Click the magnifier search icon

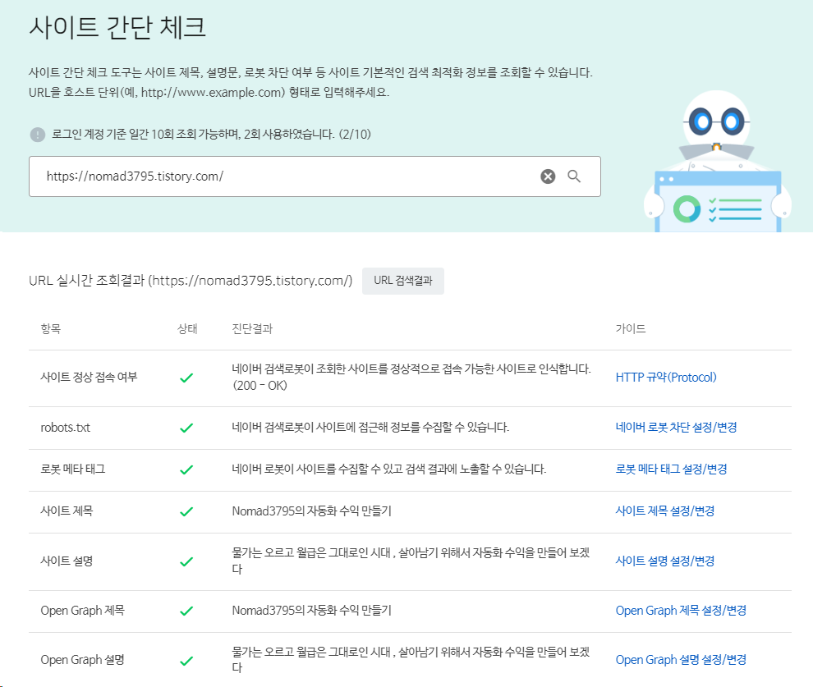[574, 176]
